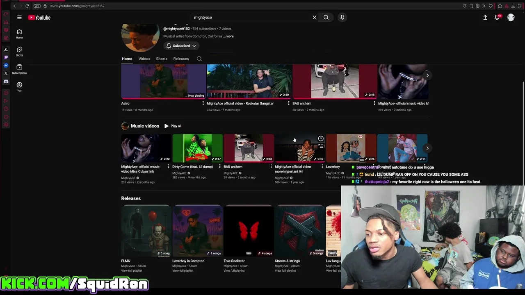The image size is (525, 295).
Task: Expand channel description with ...more
Action: (229, 36)
